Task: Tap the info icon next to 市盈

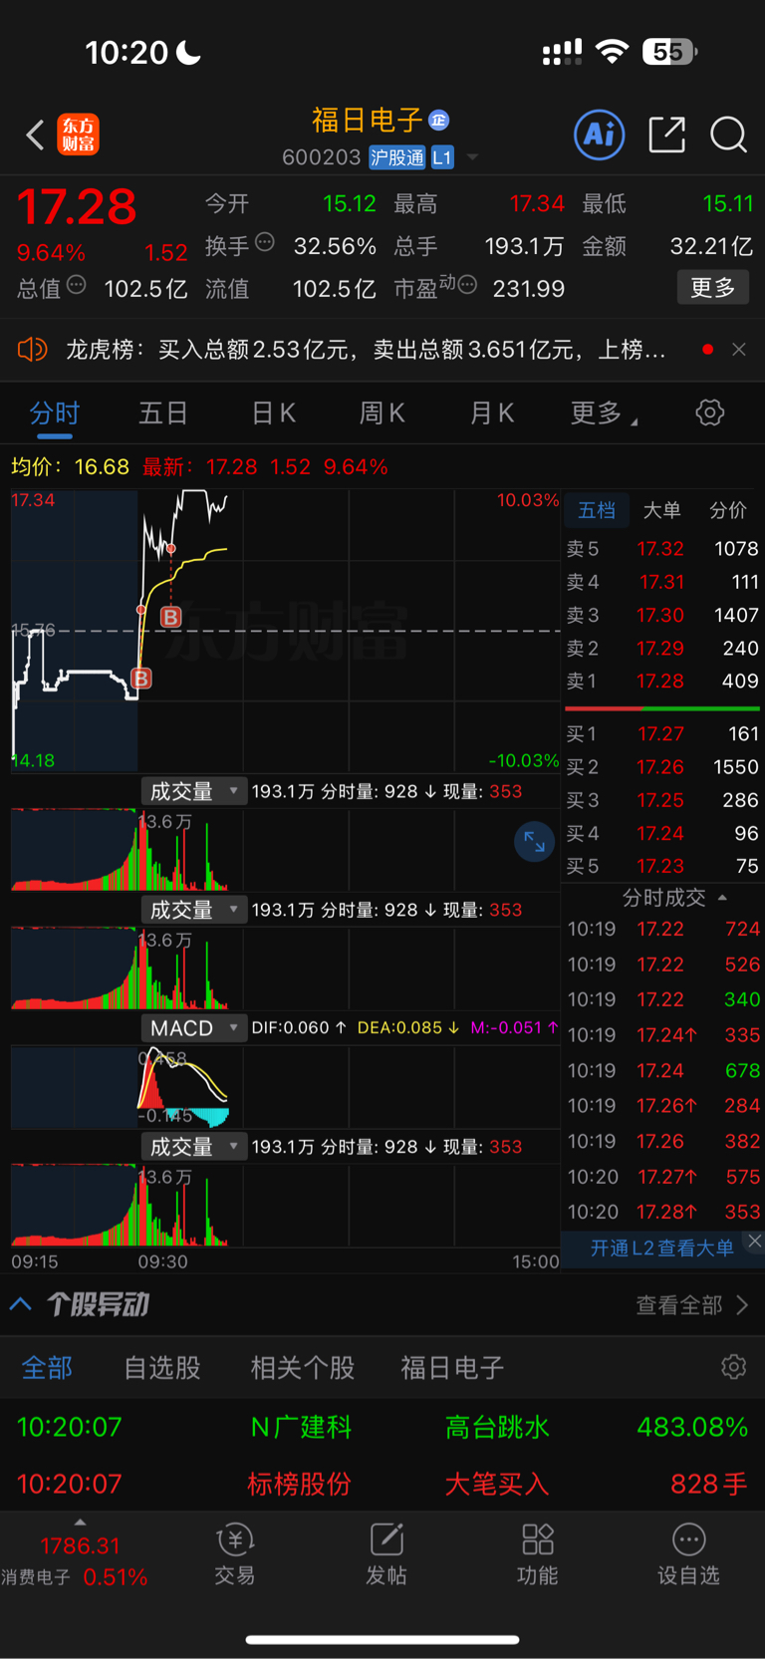Action: point(467,286)
